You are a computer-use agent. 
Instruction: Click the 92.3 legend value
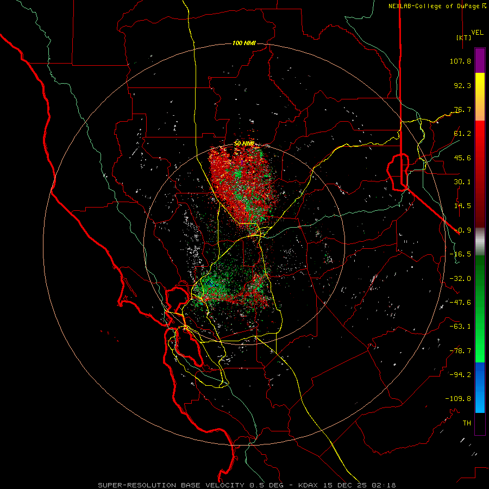pos(462,85)
